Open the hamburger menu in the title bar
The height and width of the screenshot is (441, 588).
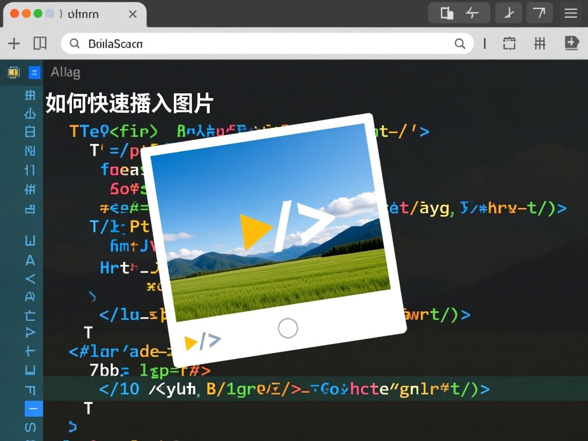point(571,13)
